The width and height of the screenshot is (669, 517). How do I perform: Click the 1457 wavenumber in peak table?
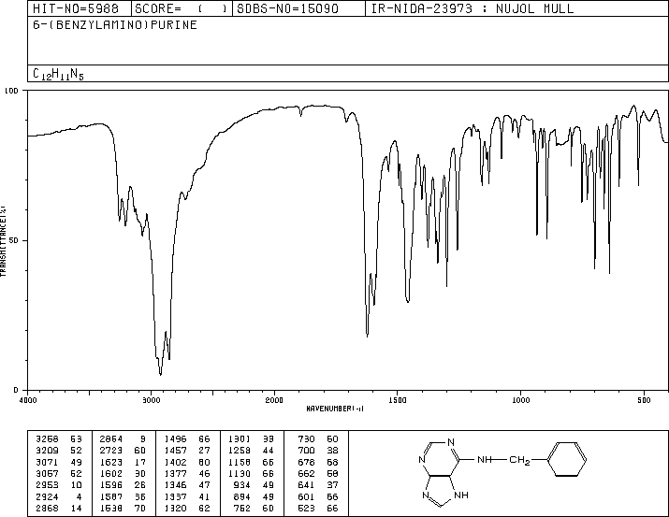pyautogui.click(x=175, y=451)
